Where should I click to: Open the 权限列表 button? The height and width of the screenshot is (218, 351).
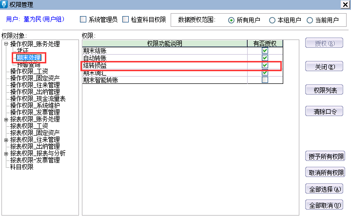[325, 90]
